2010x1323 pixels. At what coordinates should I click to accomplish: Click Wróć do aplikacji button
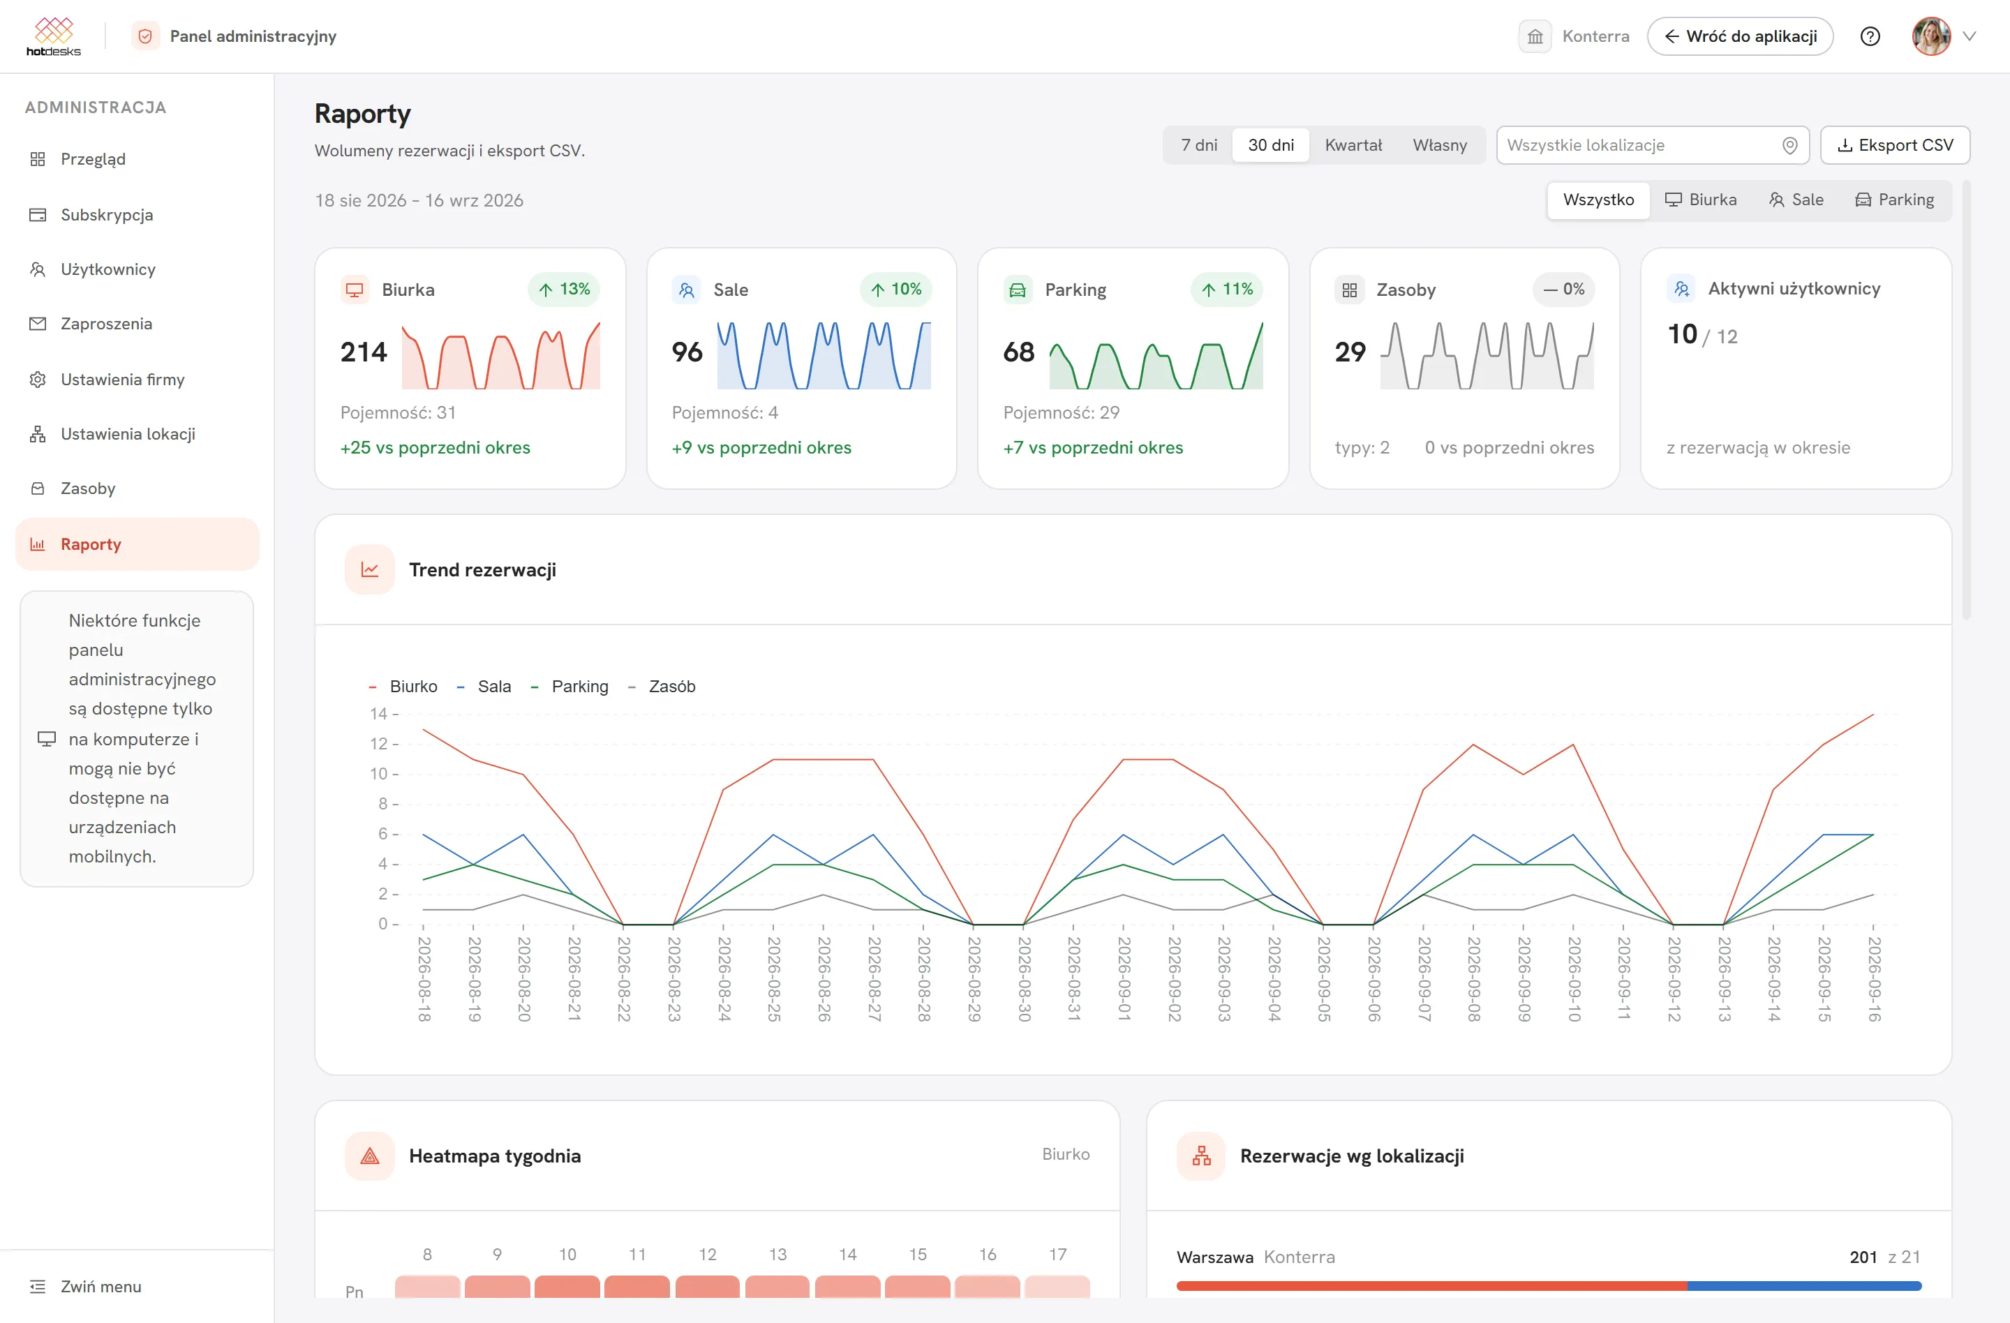[x=1740, y=36]
